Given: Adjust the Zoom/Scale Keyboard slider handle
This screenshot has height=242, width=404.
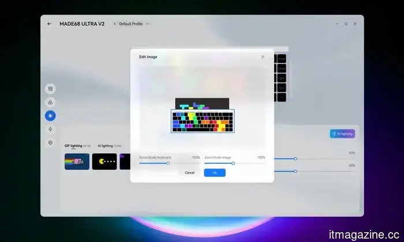Looking at the screenshot, I should (x=168, y=163).
